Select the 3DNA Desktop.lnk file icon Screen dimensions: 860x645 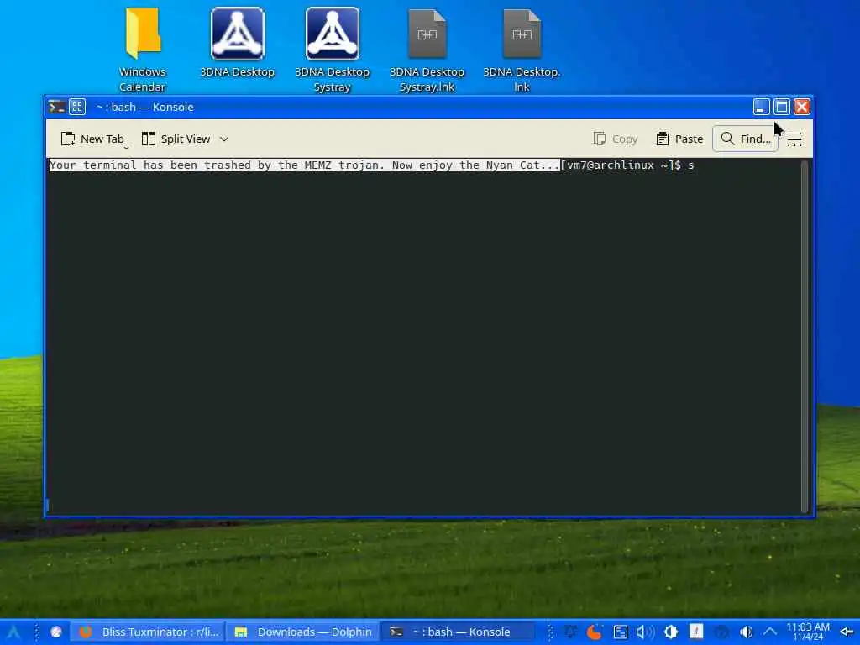pyautogui.click(x=522, y=50)
